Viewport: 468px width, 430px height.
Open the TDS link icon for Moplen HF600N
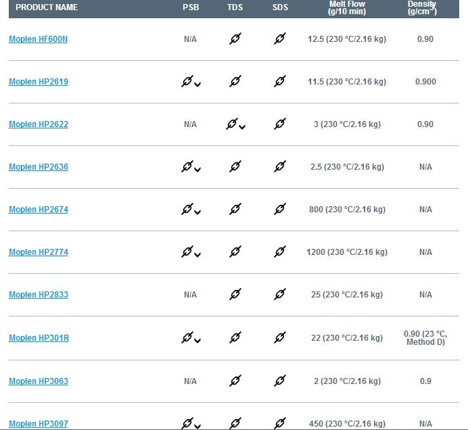pyautogui.click(x=235, y=39)
